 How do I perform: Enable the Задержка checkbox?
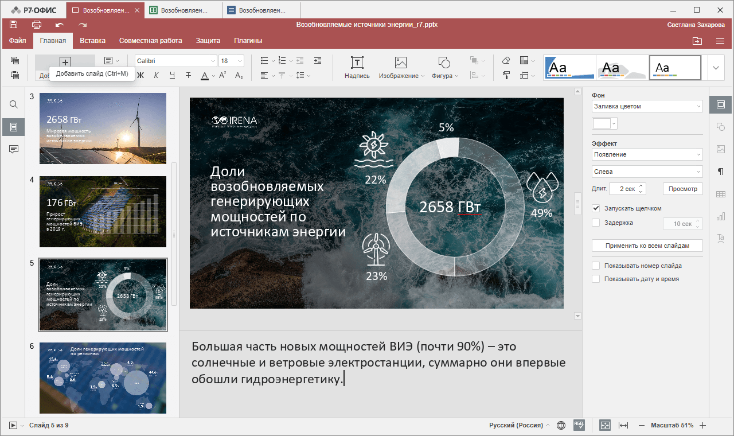[596, 223]
